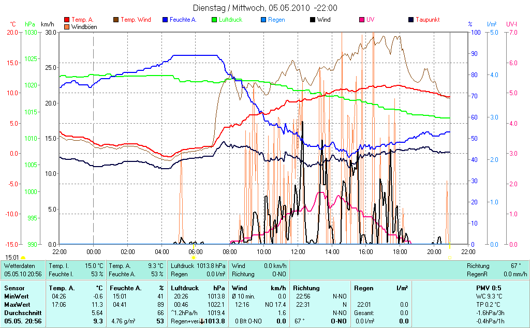Image resolution: width=530 pixels, height=328 pixels.
Task: Click the brown Temp. Wind legend square
Action: (116, 20)
